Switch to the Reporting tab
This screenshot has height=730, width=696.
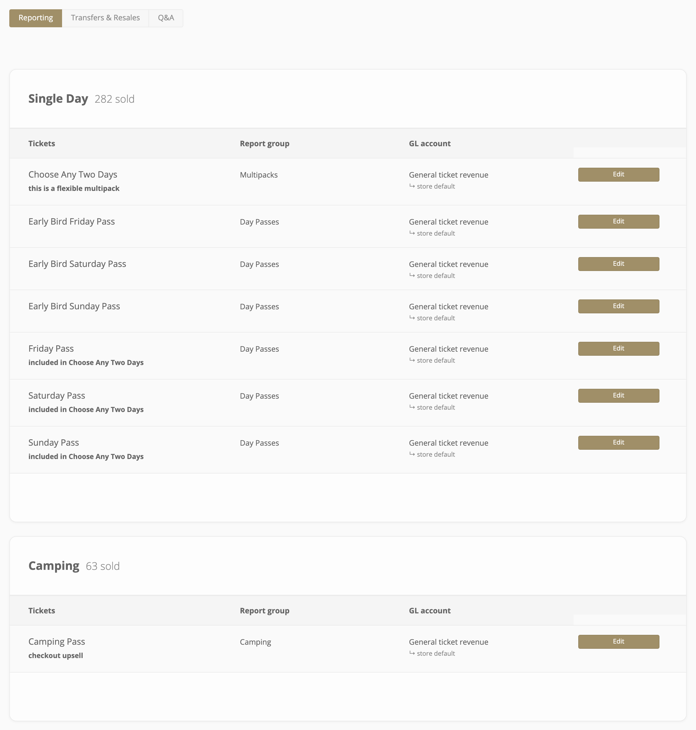click(36, 18)
